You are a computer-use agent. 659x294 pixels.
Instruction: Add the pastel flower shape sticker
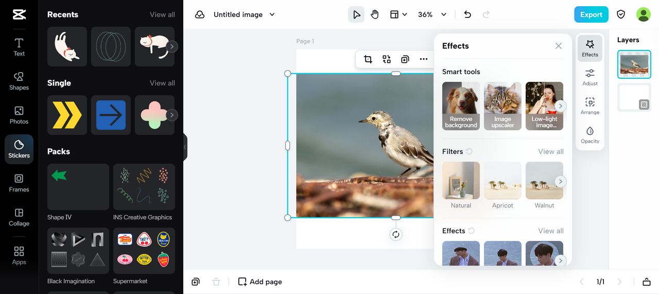click(154, 115)
